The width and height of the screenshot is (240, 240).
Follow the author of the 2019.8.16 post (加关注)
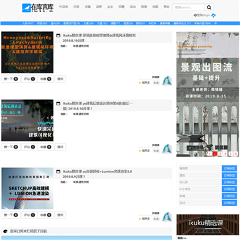(145, 151)
